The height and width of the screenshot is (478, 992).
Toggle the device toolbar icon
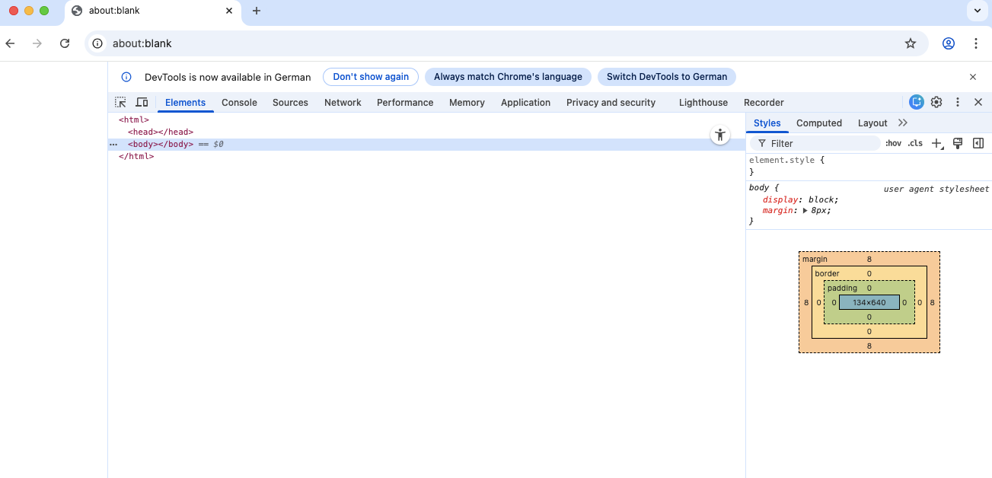tap(142, 102)
